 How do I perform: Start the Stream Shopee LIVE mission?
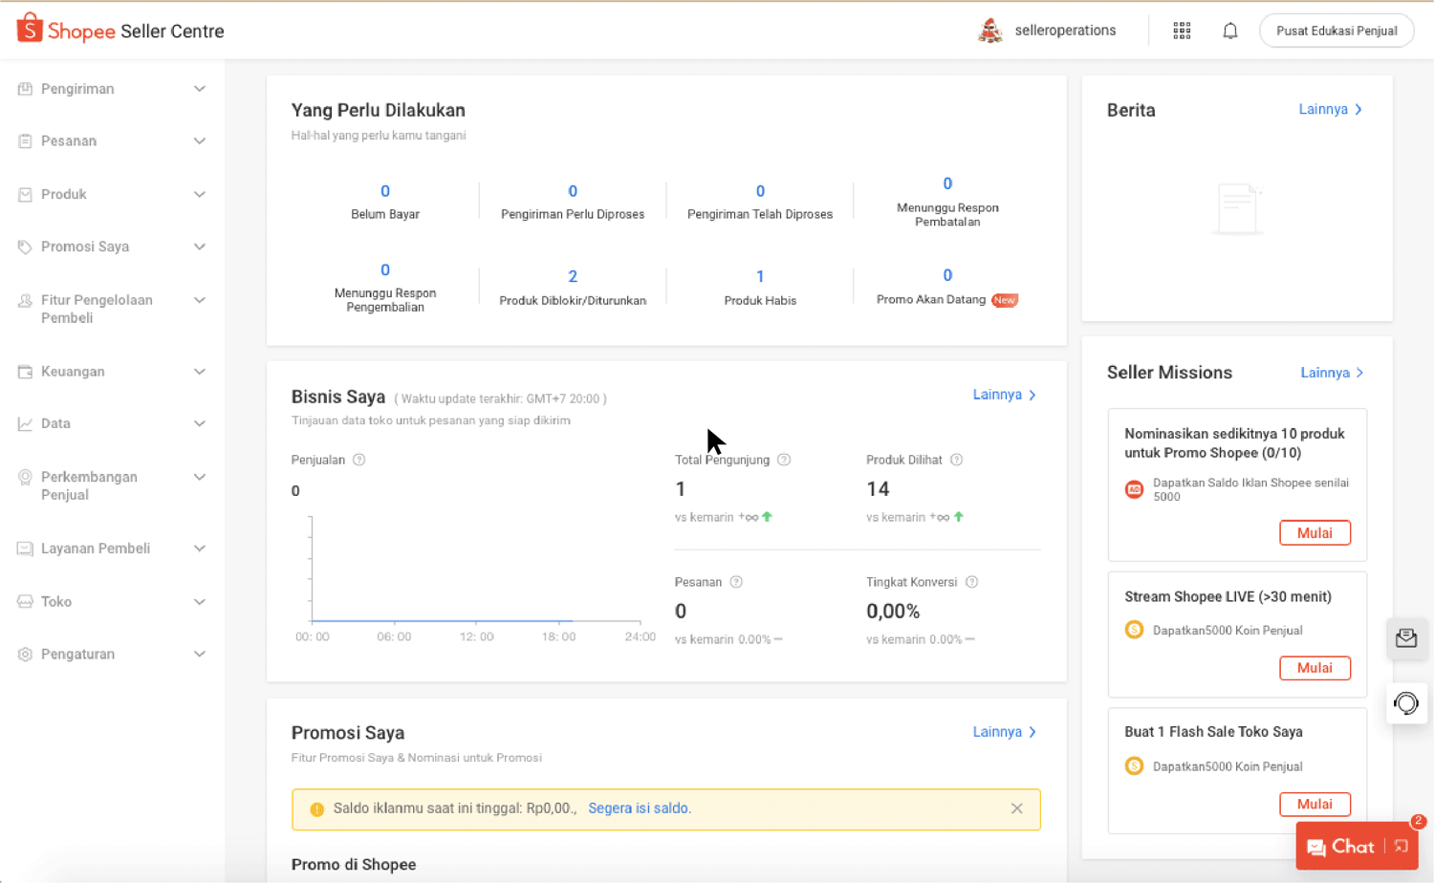click(x=1314, y=668)
